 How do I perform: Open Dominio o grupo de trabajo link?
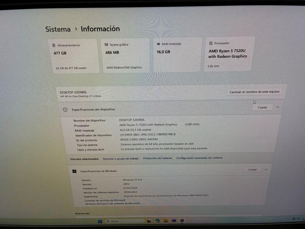(121, 158)
